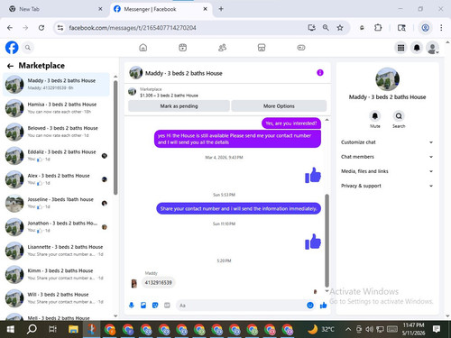Open Lisannette - 3 beds 2 baths House chat
The image size is (451, 338).
pyautogui.click(x=57, y=251)
